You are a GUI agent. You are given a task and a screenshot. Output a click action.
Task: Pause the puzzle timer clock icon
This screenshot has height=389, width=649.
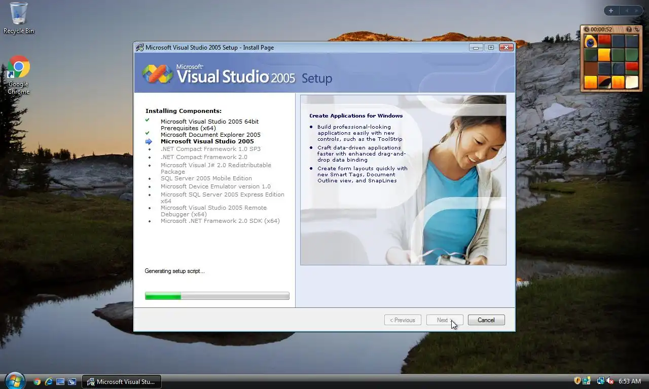pyautogui.click(x=587, y=30)
